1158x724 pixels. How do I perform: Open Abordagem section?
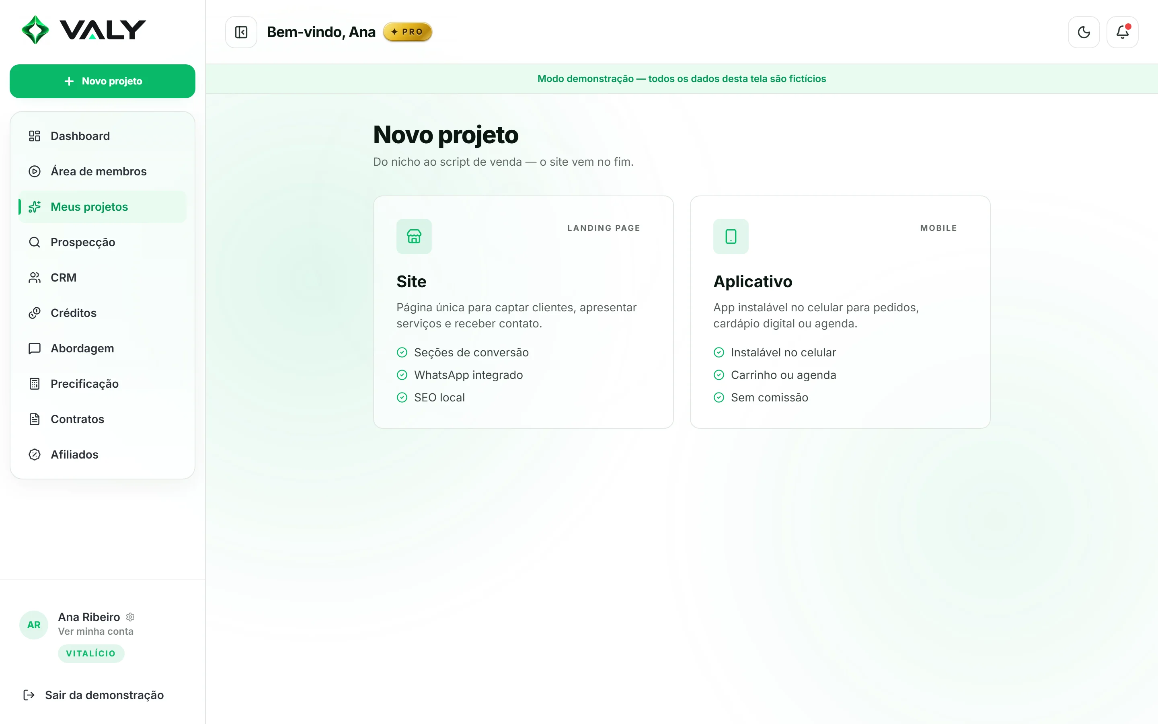(x=103, y=349)
